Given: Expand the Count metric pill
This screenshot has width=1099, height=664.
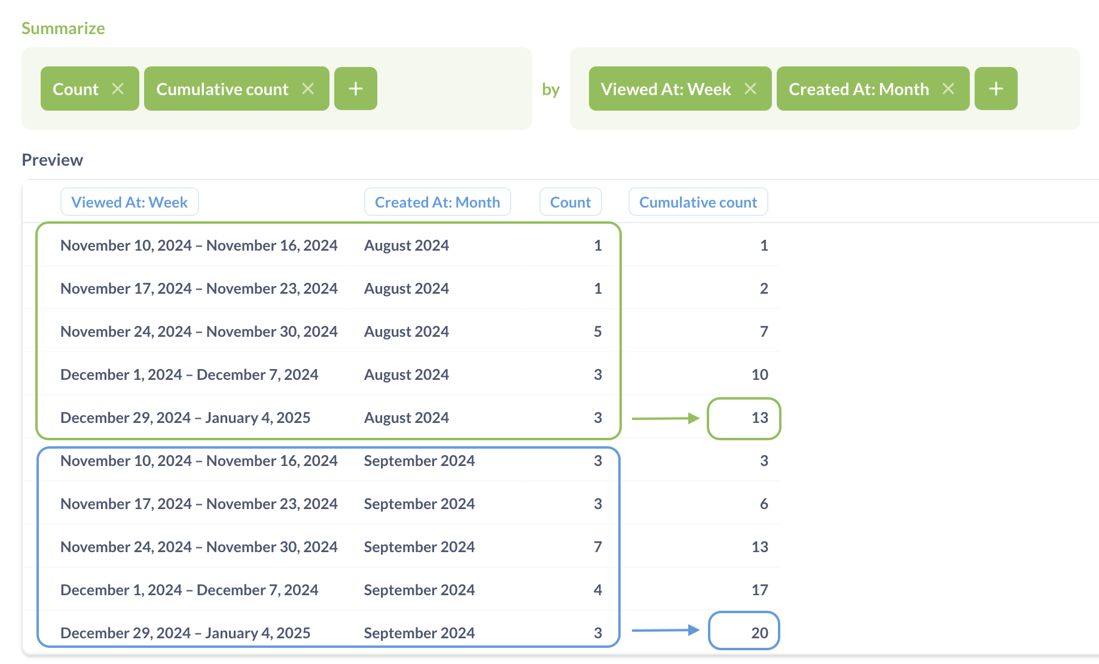Looking at the screenshot, I should click(75, 89).
